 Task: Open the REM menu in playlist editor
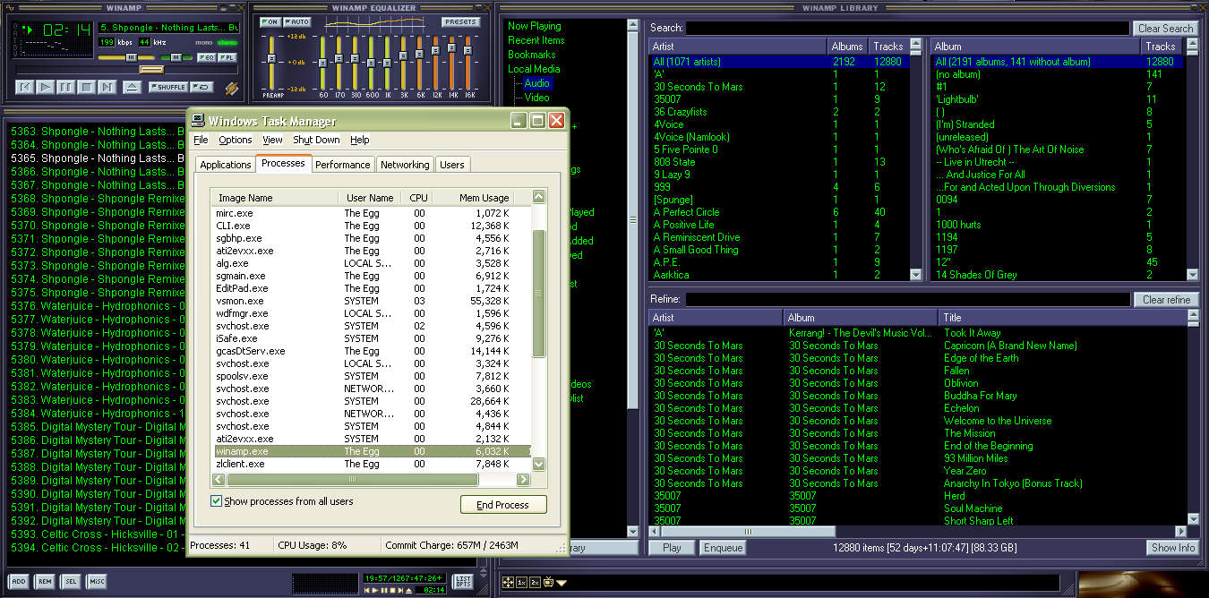point(45,582)
